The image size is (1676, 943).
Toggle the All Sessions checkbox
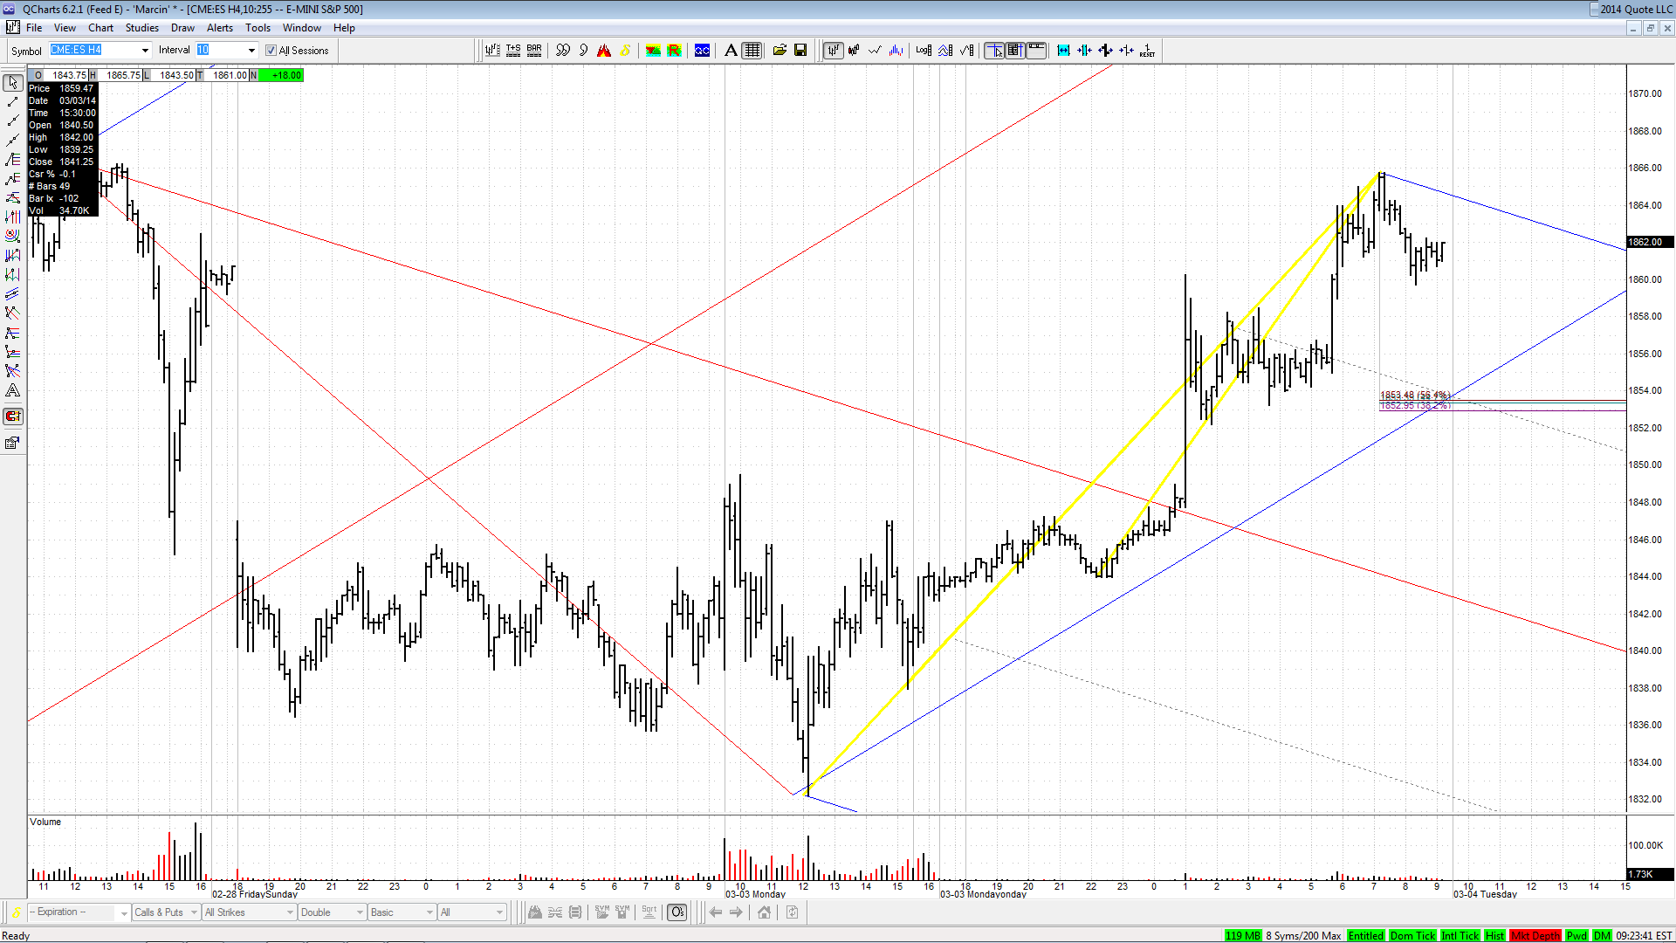coord(271,51)
